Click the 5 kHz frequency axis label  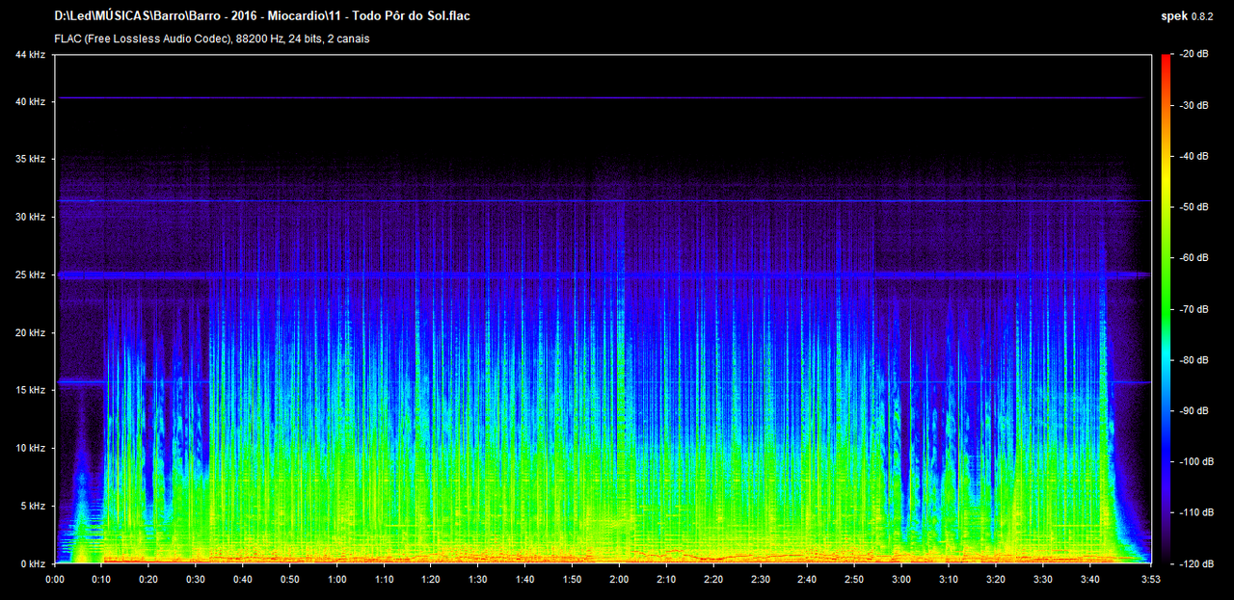pos(33,506)
